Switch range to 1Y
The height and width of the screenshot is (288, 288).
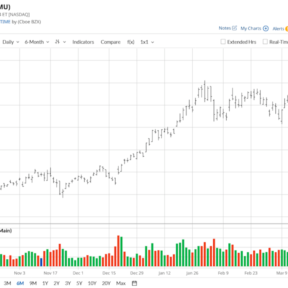point(45,283)
